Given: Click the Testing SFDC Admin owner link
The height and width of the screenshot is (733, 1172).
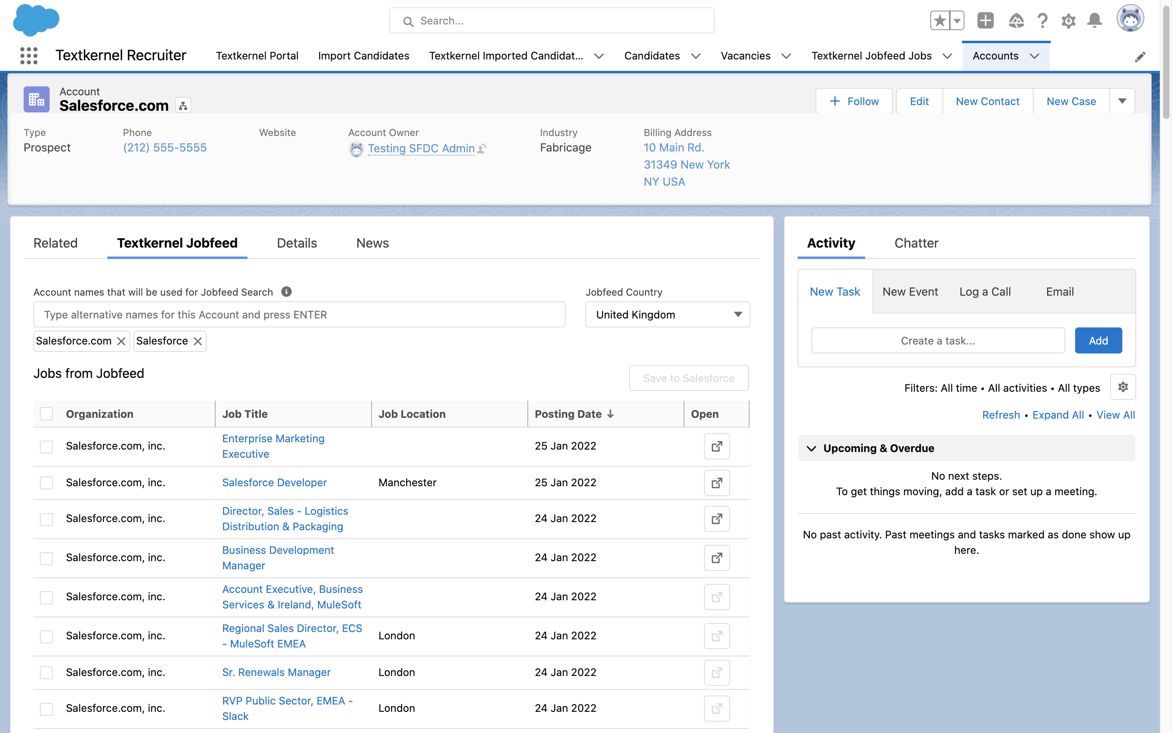Looking at the screenshot, I should (421, 148).
